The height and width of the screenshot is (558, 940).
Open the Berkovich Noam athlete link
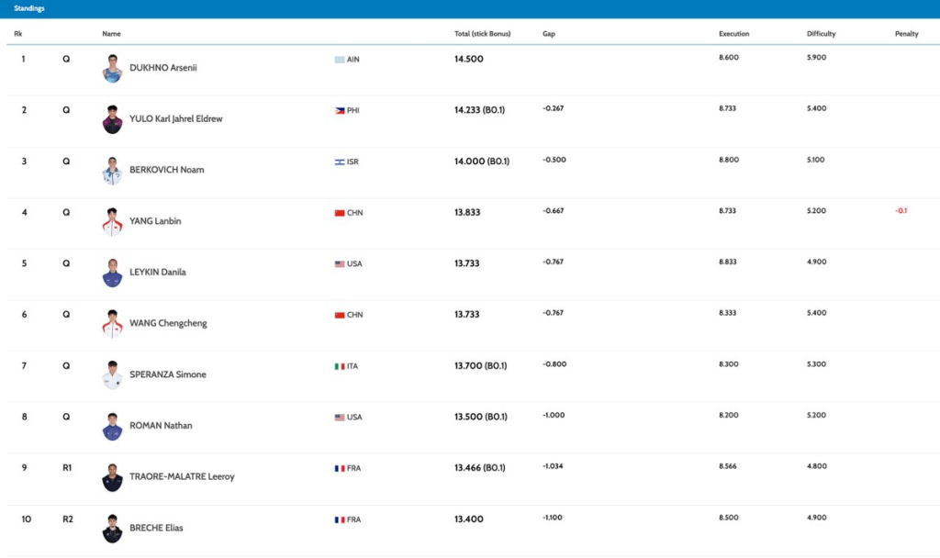click(x=166, y=170)
